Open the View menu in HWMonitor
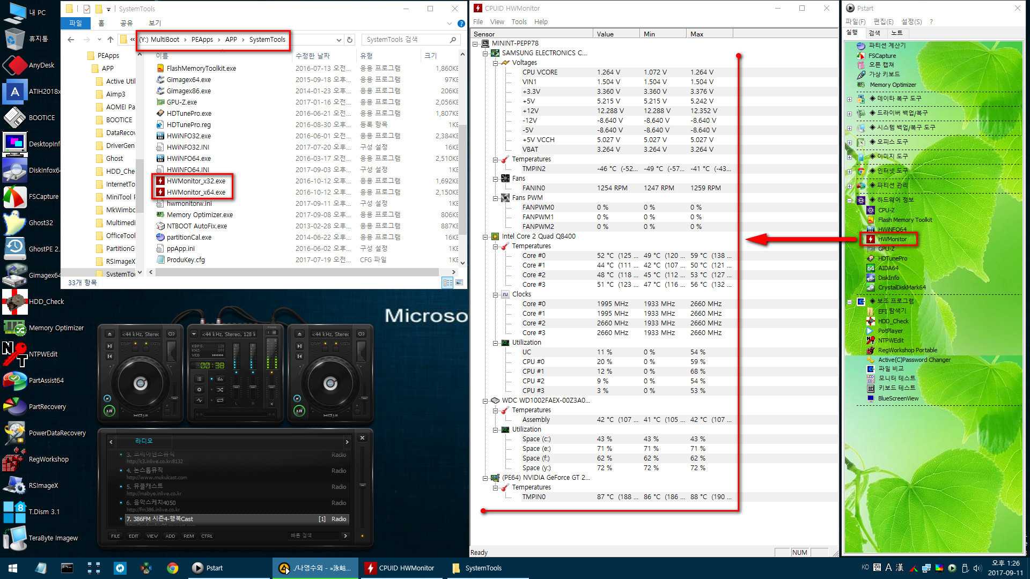This screenshot has height=579, width=1030. click(497, 21)
